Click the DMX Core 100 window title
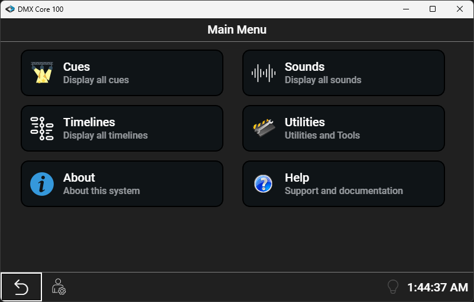This screenshot has height=302, width=474. [41, 9]
